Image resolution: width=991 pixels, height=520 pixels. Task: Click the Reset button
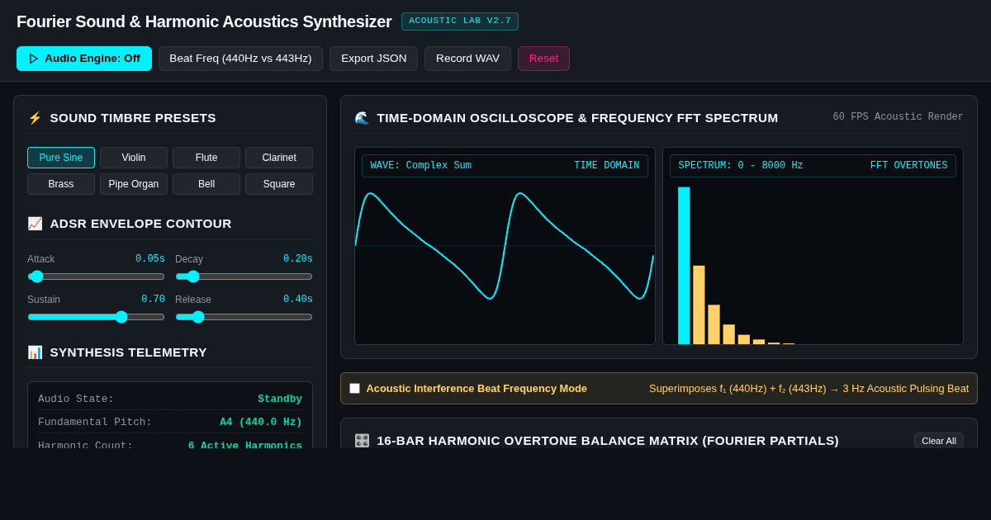543,59
